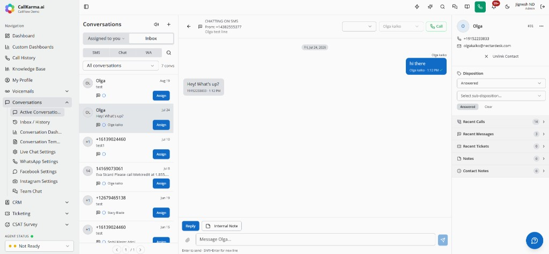
Task: Click the top bar search icon
Action: (x=442, y=6)
